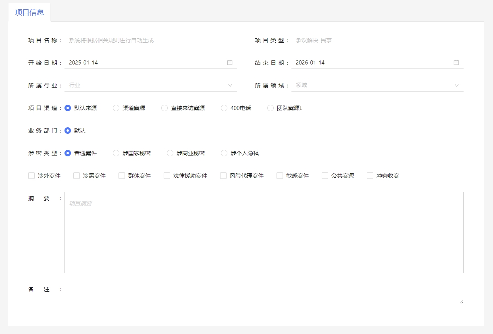This screenshot has width=493, height=334.
Task: Tick the 风险代理案件 checkbox
Action: 223,176
